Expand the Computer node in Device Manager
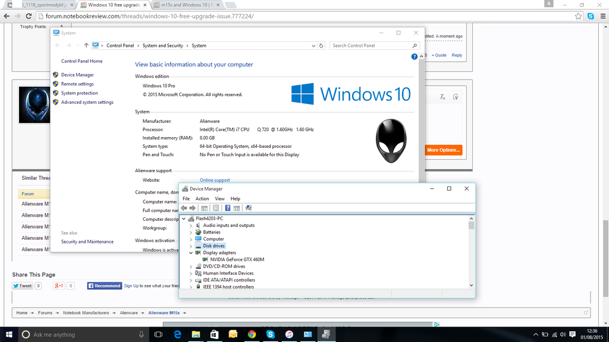The width and height of the screenshot is (609, 342). 191,239
